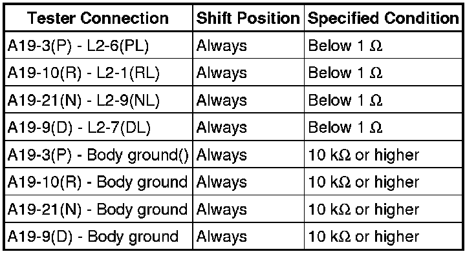476x254 pixels.
Task: Click 10 kΩ or higher for A19-3(P) body ground
Action: tap(363, 155)
